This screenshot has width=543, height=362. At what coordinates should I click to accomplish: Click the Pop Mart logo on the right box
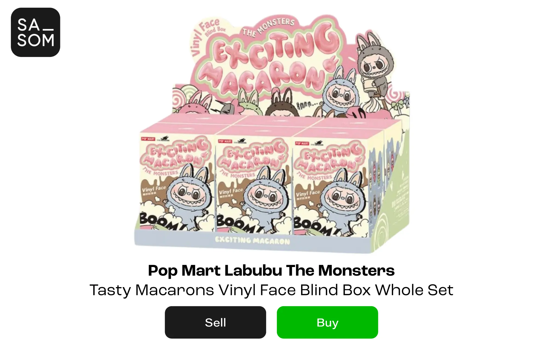302,143
